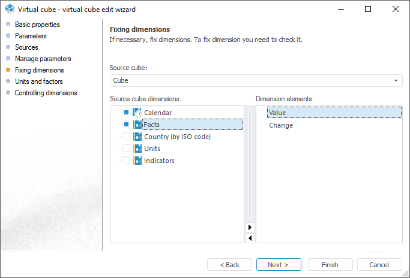Click the Finish button
The width and height of the screenshot is (410, 278).
(330, 265)
